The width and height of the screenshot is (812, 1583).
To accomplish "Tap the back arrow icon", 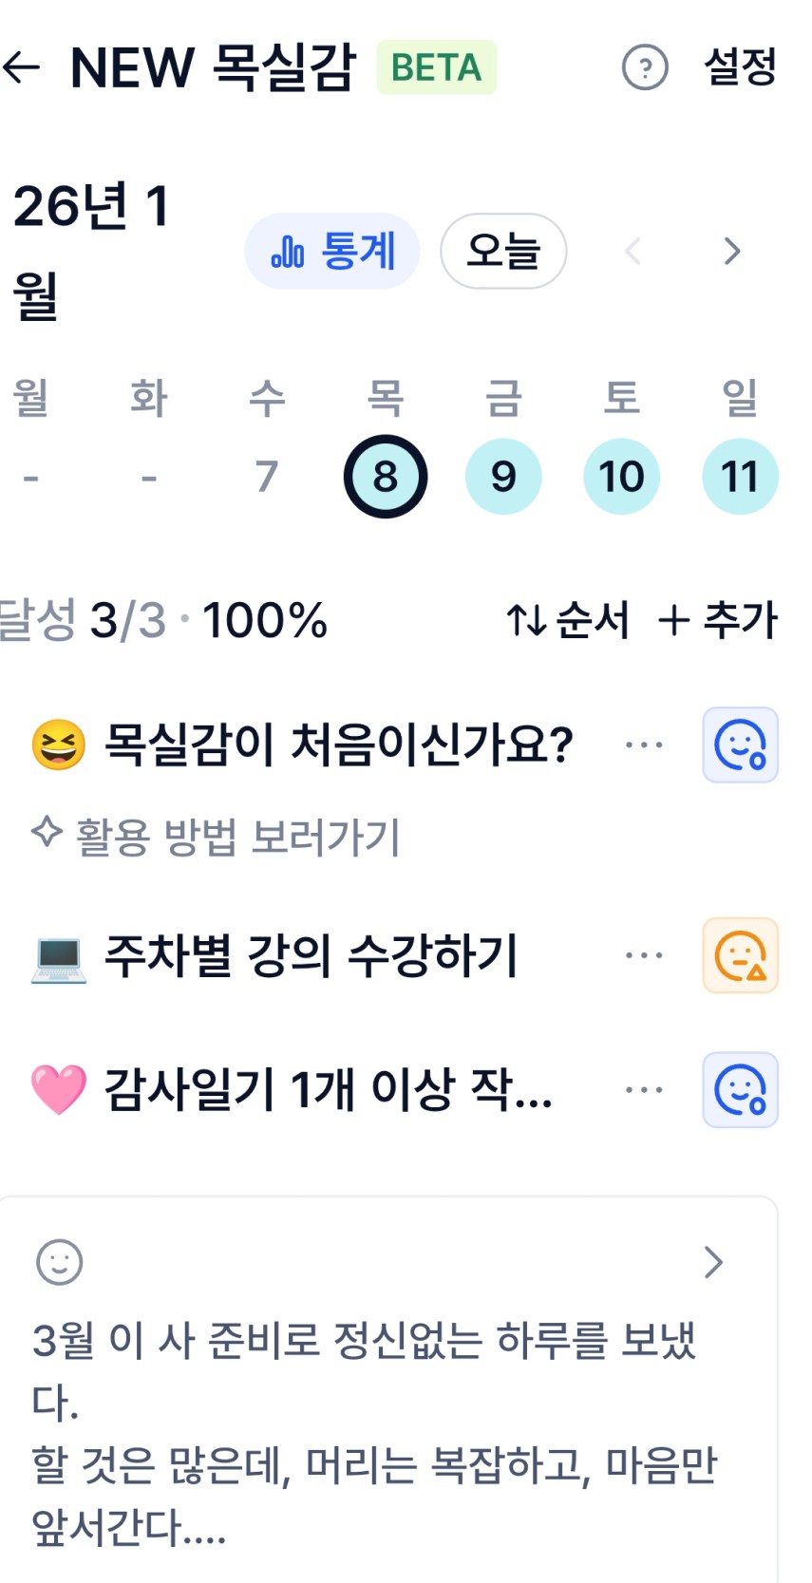I will 22,67.
